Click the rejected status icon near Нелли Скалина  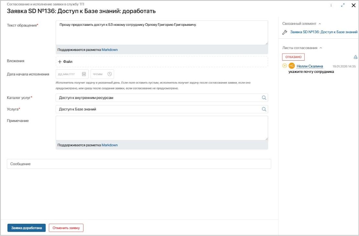[285, 66]
